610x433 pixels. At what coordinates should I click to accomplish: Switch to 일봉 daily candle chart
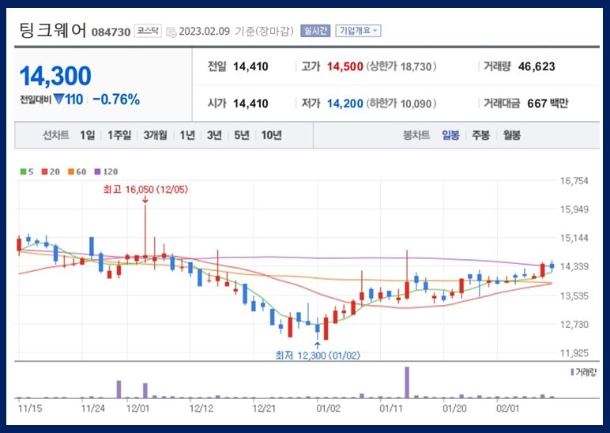pos(450,135)
